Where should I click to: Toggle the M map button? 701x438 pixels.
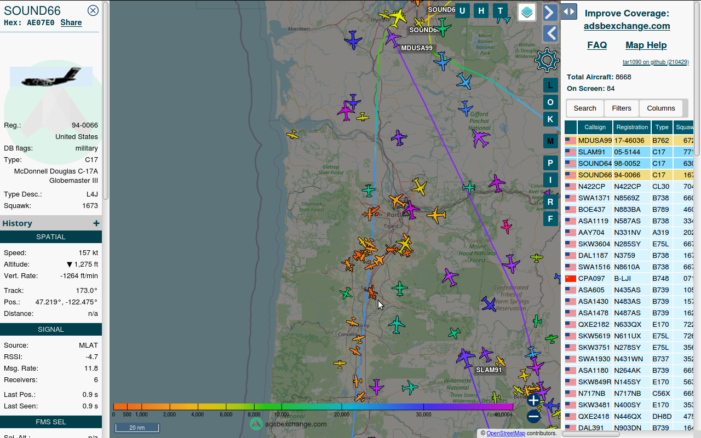(x=550, y=141)
